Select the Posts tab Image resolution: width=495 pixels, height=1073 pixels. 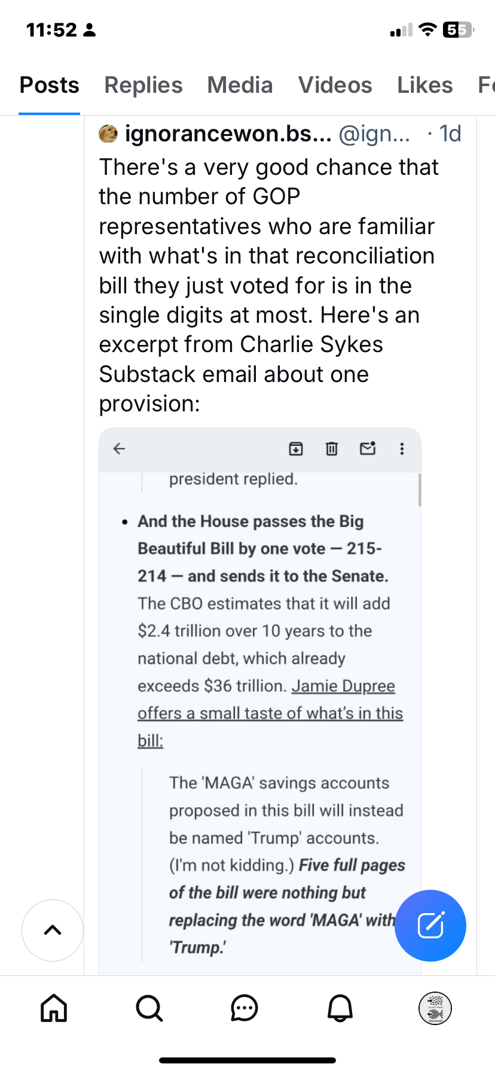50,85
